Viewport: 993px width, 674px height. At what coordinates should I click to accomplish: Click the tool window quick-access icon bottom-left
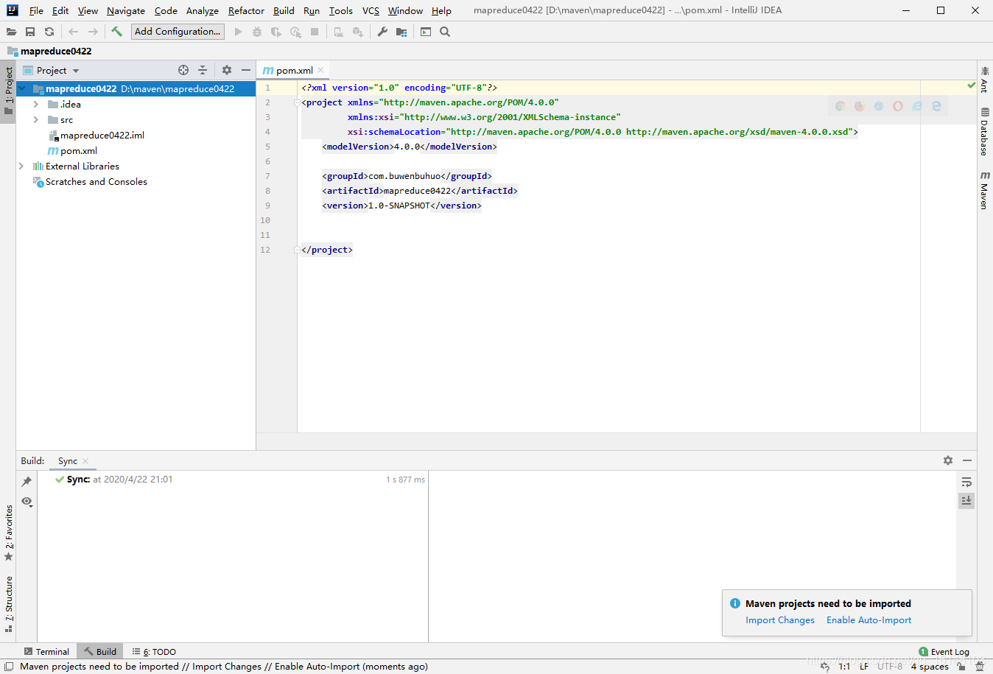[x=9, y=667]
